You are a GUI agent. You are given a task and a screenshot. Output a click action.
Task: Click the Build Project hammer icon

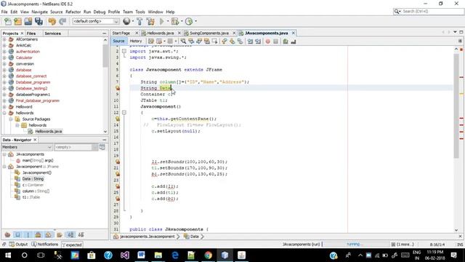click(139, 21)
